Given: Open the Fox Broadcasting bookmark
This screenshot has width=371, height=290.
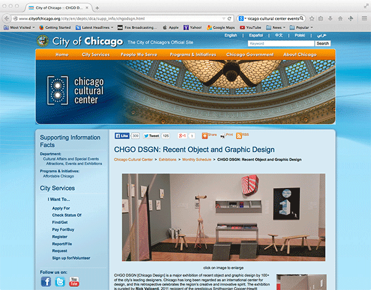Looking at the screenshot, I should [137, 27].
